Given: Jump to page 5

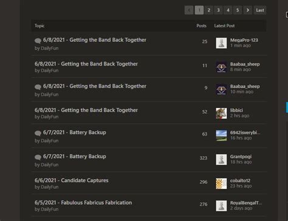Looking at the screenshot, I should click(x=238, y=10).
